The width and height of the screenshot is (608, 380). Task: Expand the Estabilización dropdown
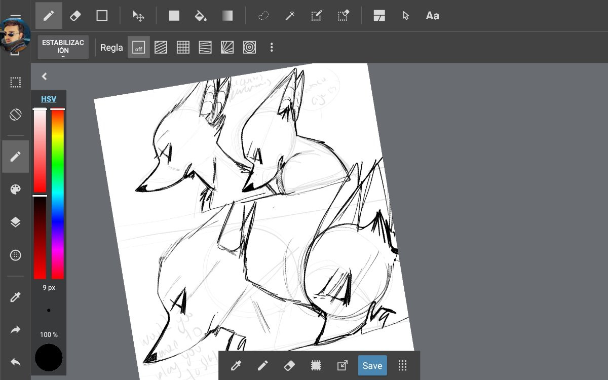(63, 48)
